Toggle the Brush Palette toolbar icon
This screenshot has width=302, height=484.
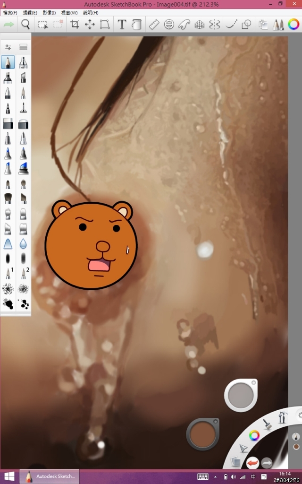click(x=278, y=24)
